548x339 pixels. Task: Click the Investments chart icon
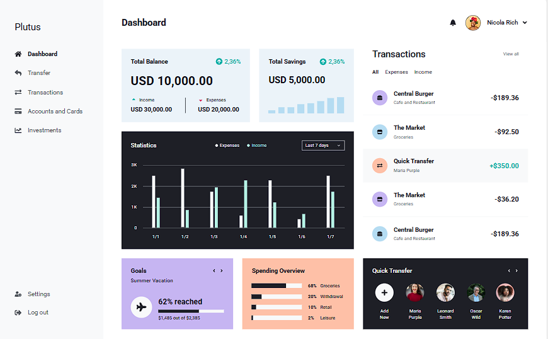(18, 130)
